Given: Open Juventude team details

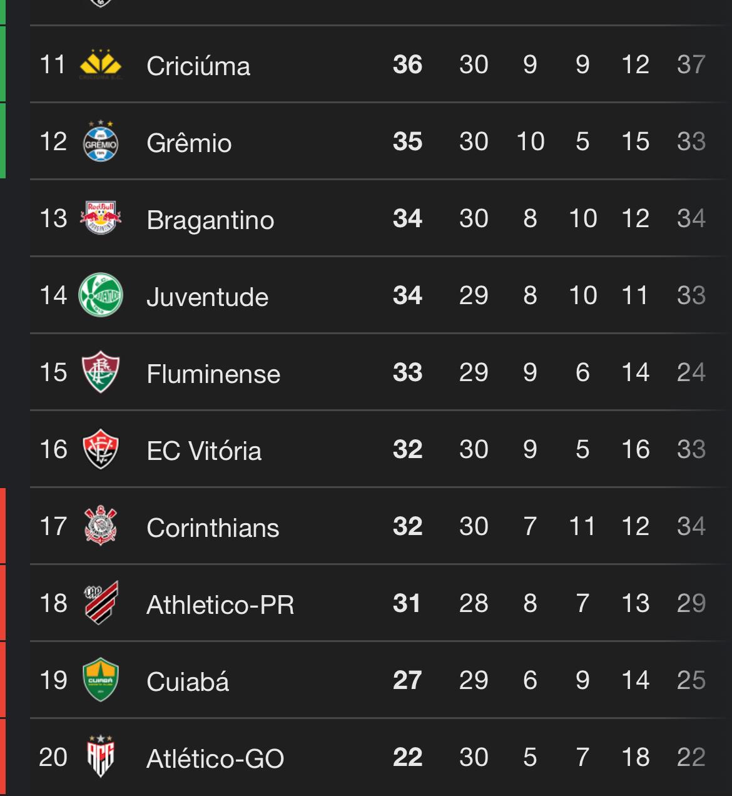Looking at the screenshot, I should [207, 297].
